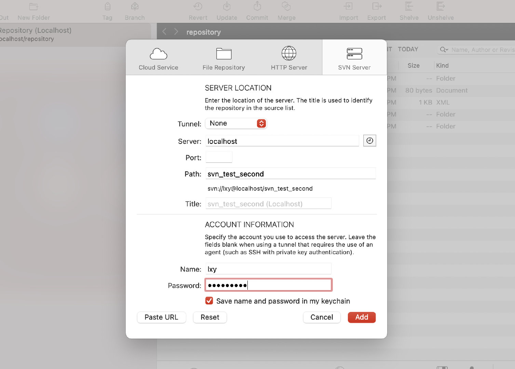Click the Import toolbar icon
515x369 pixels.
coord(348,6)
